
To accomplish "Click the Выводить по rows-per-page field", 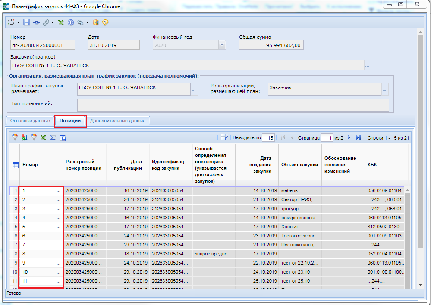I will [x=268, y=138].
